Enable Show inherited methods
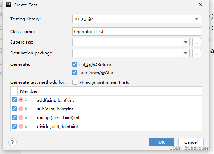The height and width of the screenshot is (154, 214). [x=75, y=82]
